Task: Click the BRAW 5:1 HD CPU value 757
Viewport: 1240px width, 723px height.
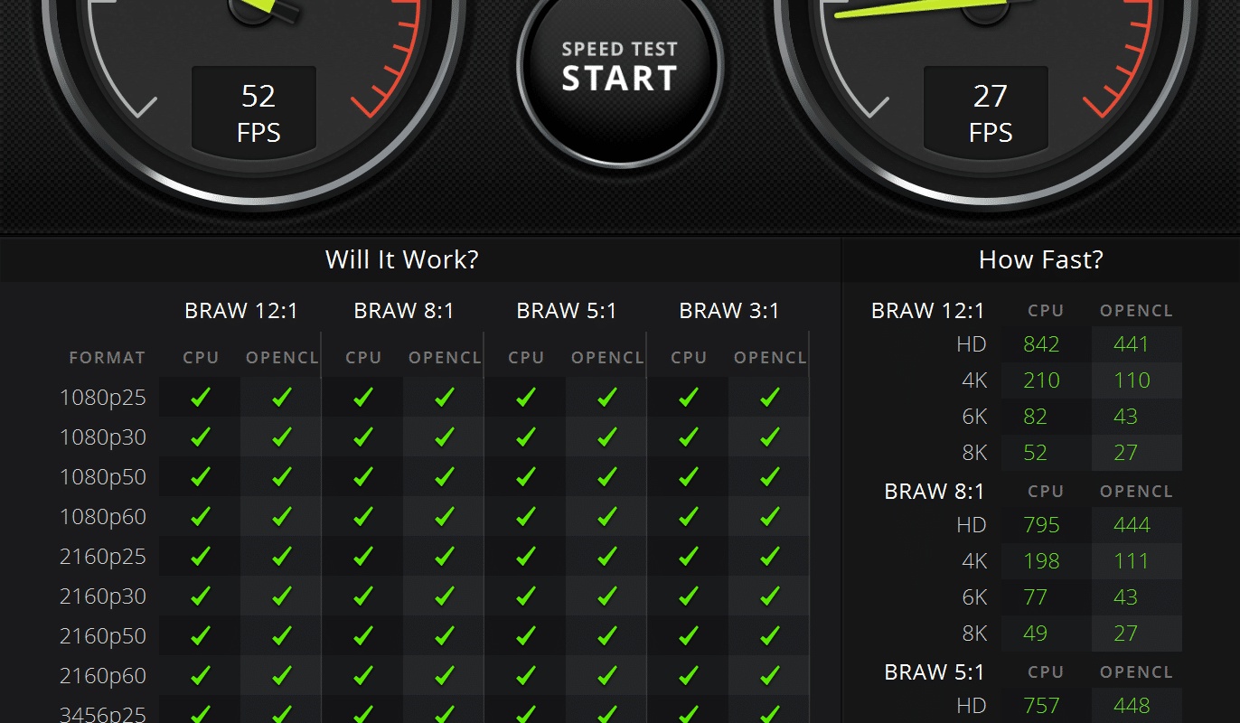Action: pyautogui.click(x=1041, y=706)
